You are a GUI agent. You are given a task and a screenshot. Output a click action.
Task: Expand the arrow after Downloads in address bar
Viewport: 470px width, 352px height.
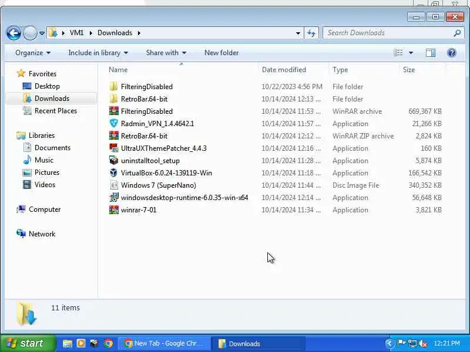[139, 33]
